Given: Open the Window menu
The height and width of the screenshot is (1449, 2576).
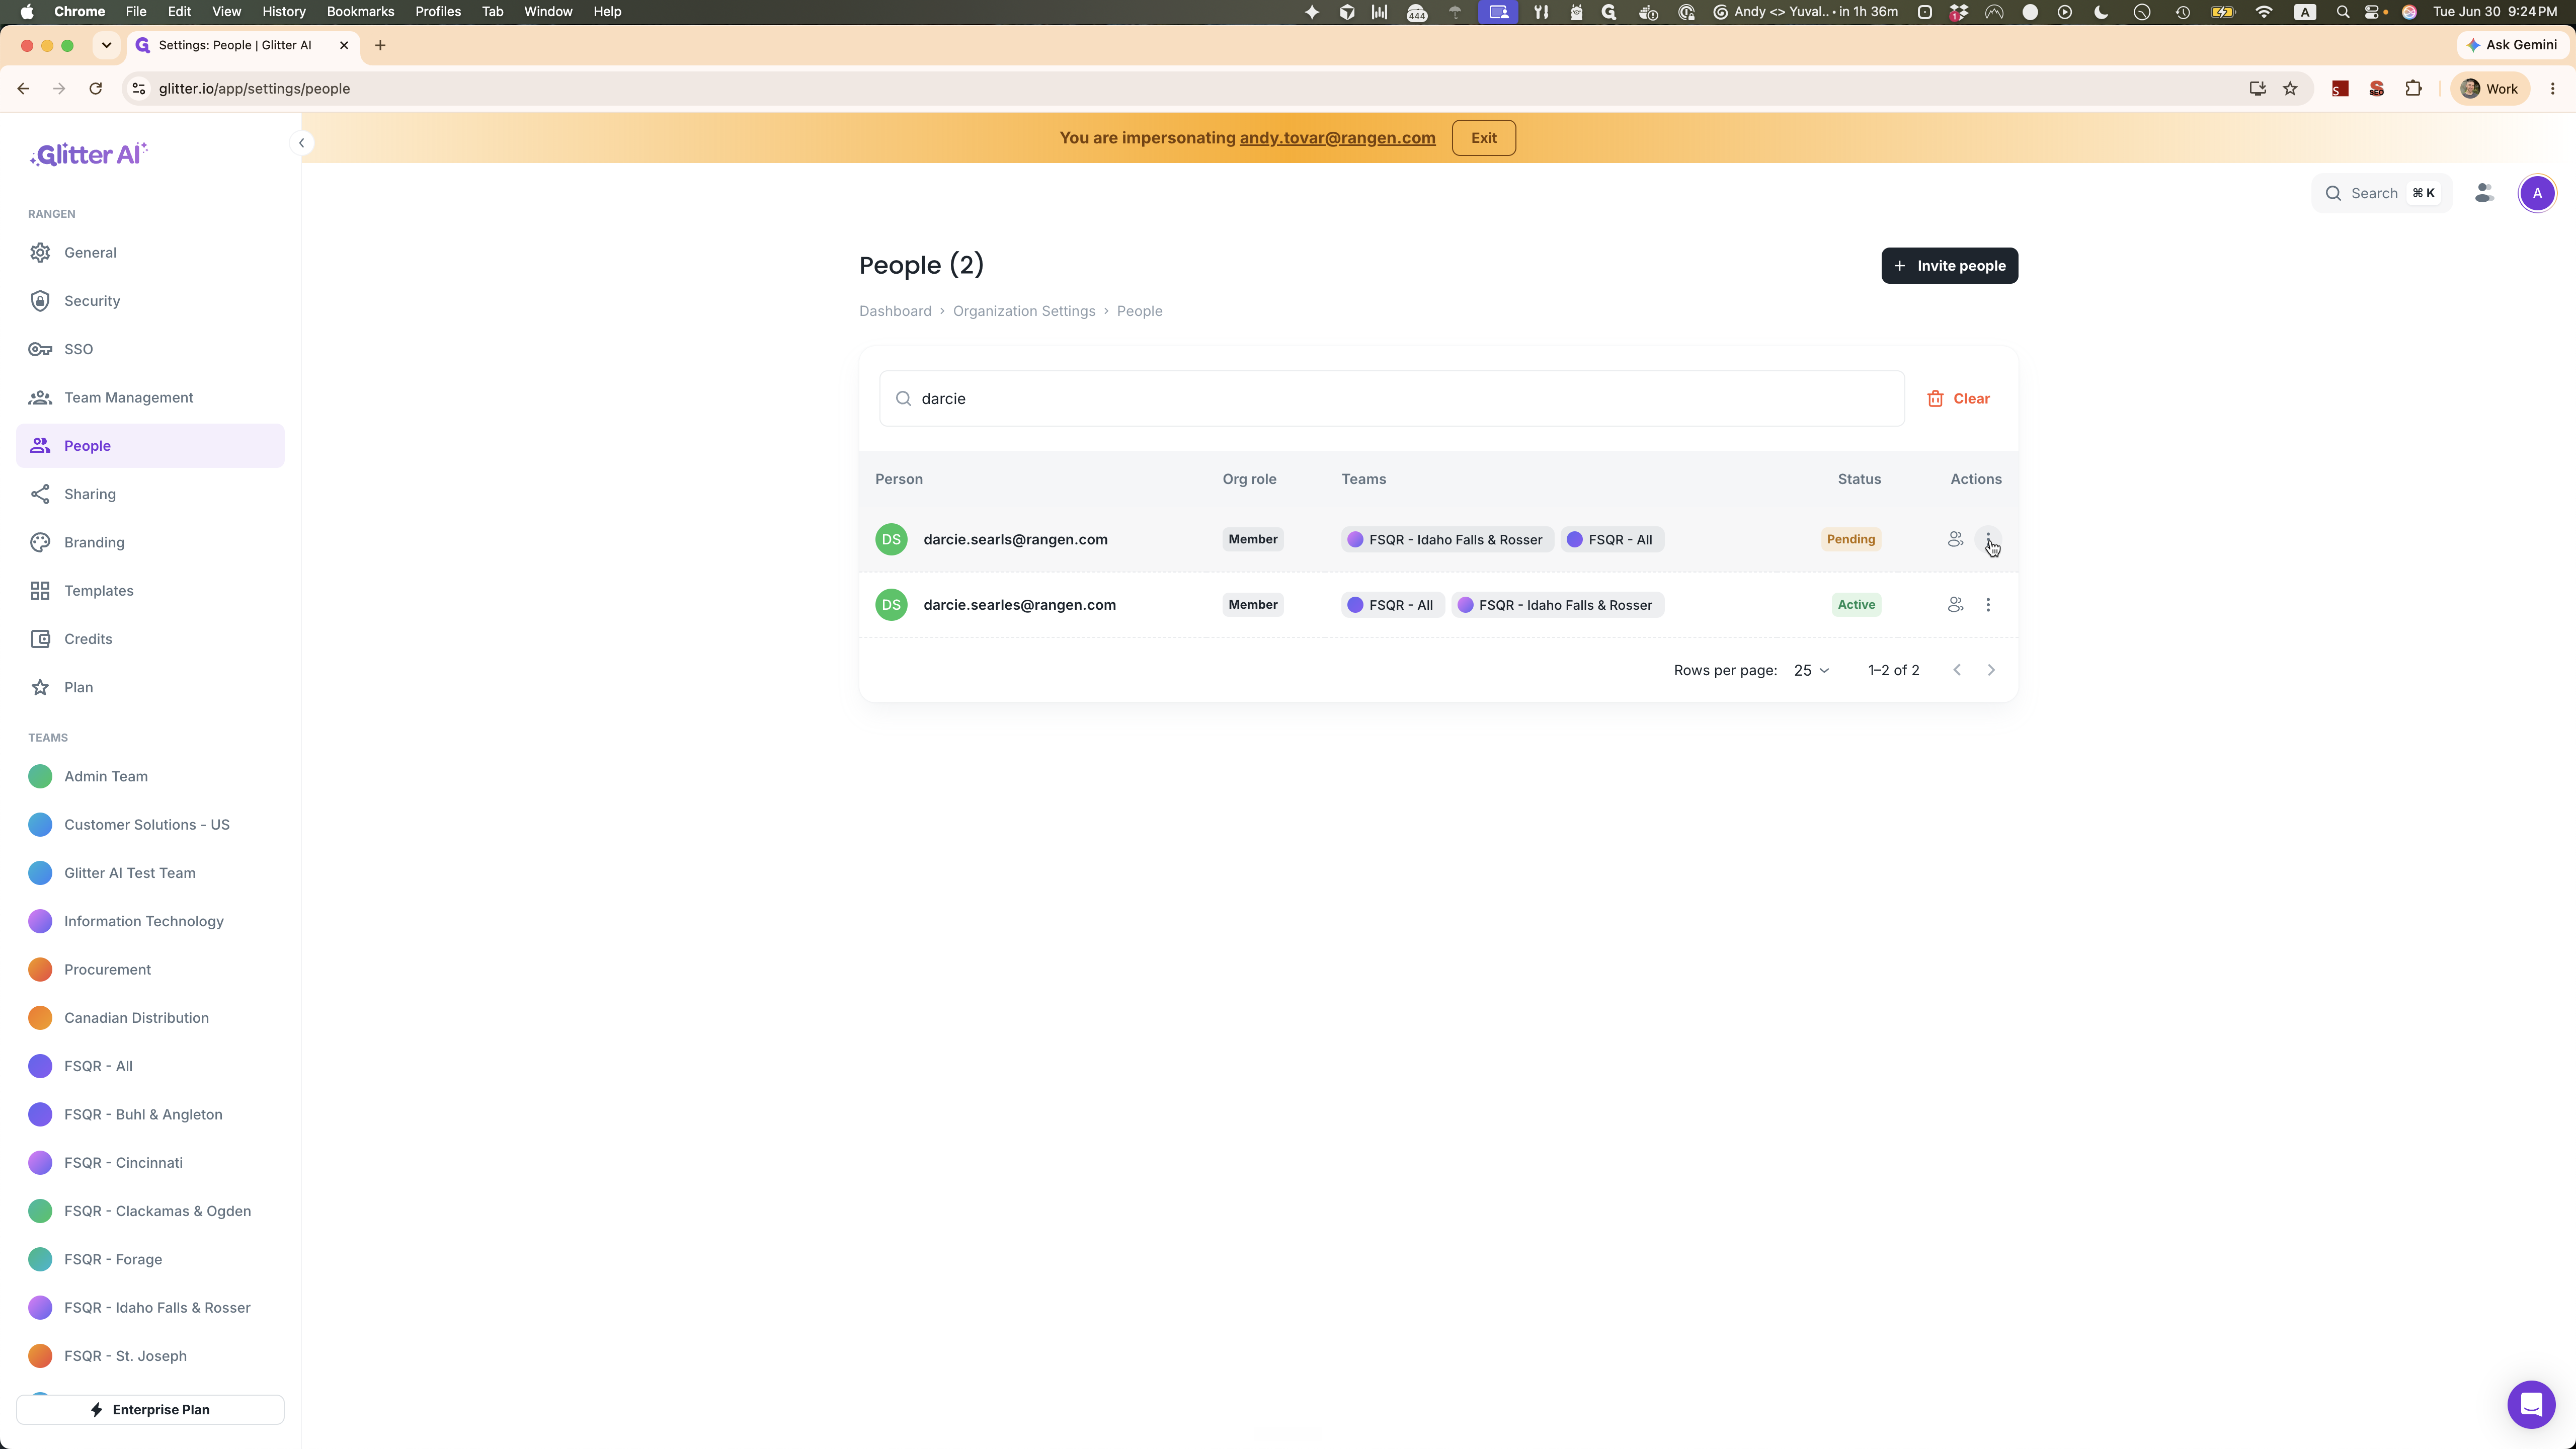Looking at the screenshot, I should (x=548, y=12).
